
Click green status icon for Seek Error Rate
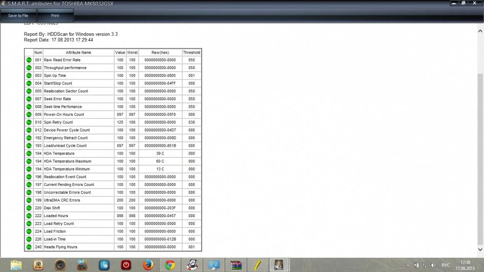click(x=29, y=99)
